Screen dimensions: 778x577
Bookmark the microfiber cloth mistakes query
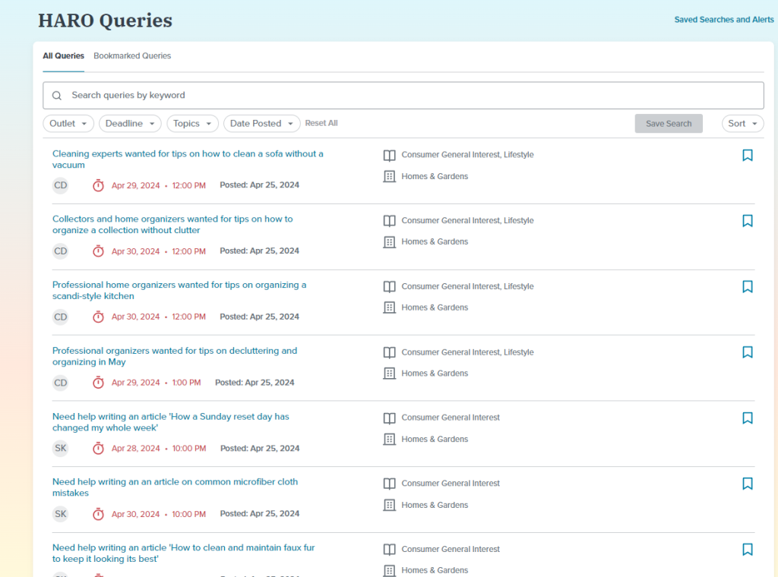point(748,484)
